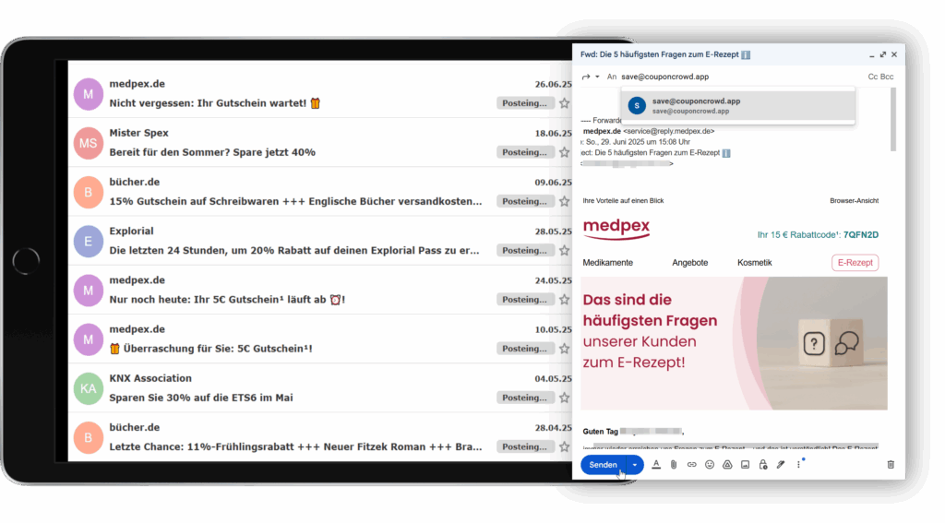Click Cc to add copy recipients
The height and width of the screenshot is (523, 945).
pyautogui.click(x=873, y=77)
